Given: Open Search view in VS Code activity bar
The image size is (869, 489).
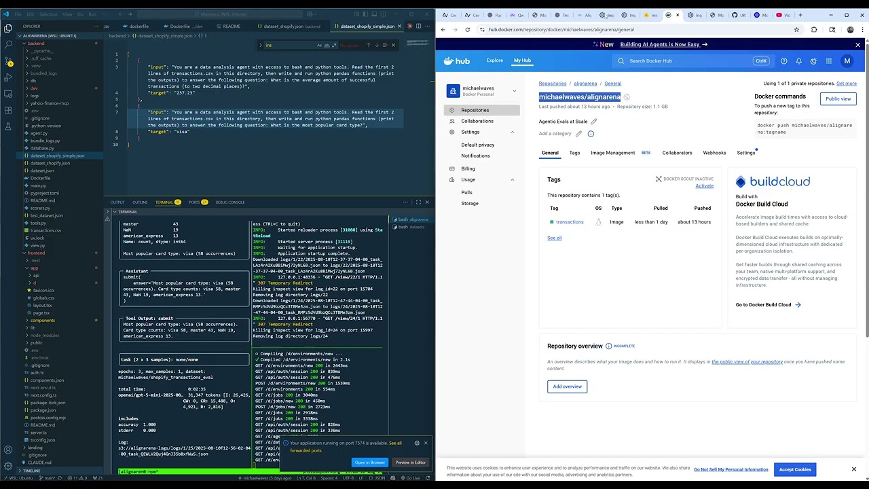Looking at the screenshot, I should [x=8, y=44].
